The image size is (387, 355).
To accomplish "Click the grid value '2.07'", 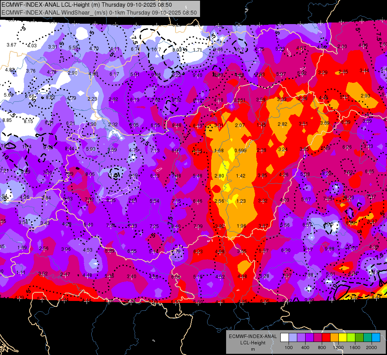I will (x=240, y=125).
